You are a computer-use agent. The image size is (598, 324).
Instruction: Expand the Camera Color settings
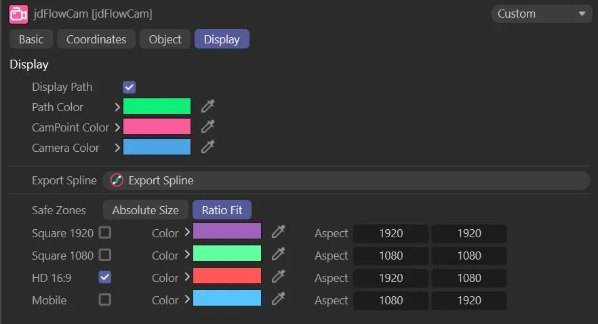117,148
